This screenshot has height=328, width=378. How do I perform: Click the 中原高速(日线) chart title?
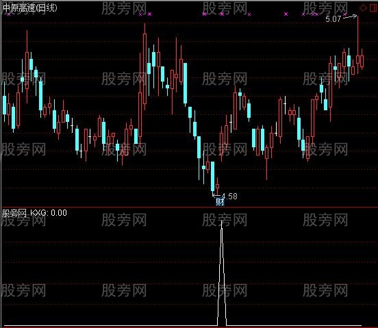click(30, 8)
